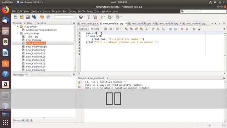Click the Comment icon in editor toolbar

[x=194, y=29]
